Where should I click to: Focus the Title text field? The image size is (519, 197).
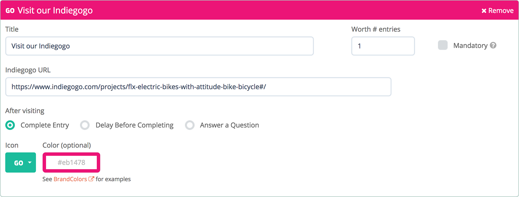[x=159, y=46]
